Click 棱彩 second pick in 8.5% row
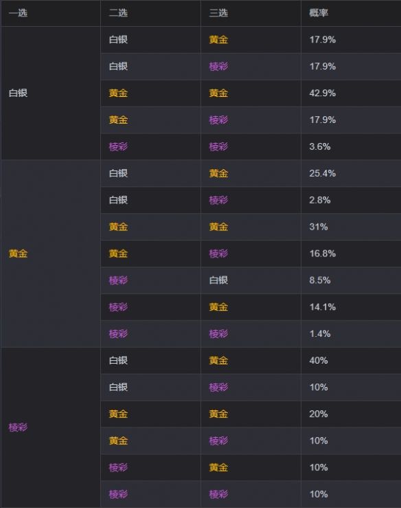 pos(119,280)
